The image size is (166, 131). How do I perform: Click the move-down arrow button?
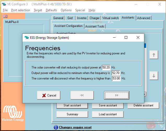click(154, 76)
